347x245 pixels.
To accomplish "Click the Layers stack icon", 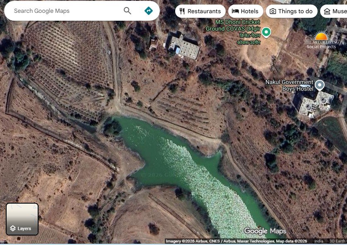I will point(13,228).
